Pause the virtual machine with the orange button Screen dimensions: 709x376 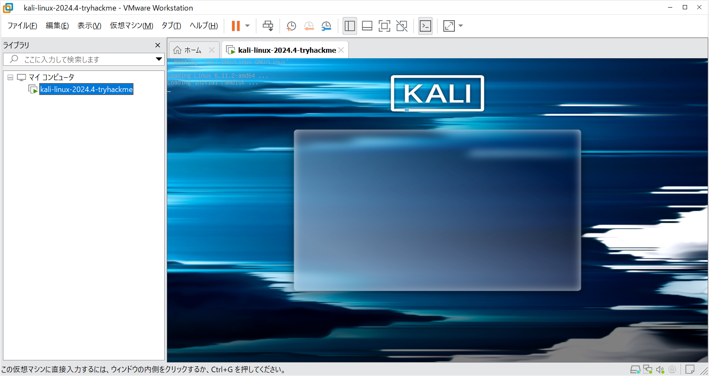236,26
